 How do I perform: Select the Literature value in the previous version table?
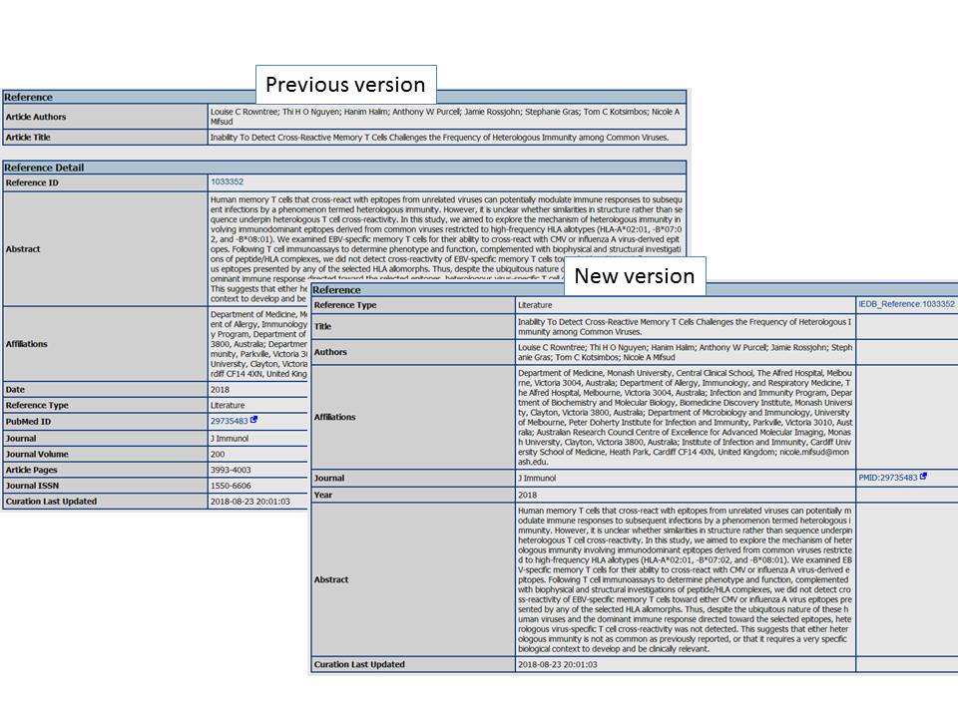(228, 406)
